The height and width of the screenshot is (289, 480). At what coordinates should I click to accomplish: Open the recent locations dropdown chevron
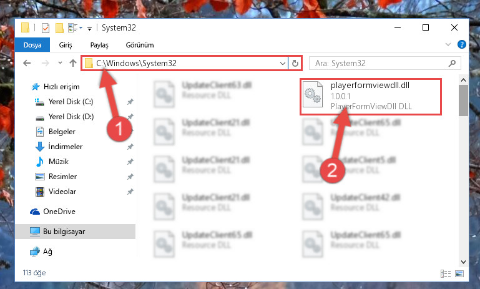point(60,63)
